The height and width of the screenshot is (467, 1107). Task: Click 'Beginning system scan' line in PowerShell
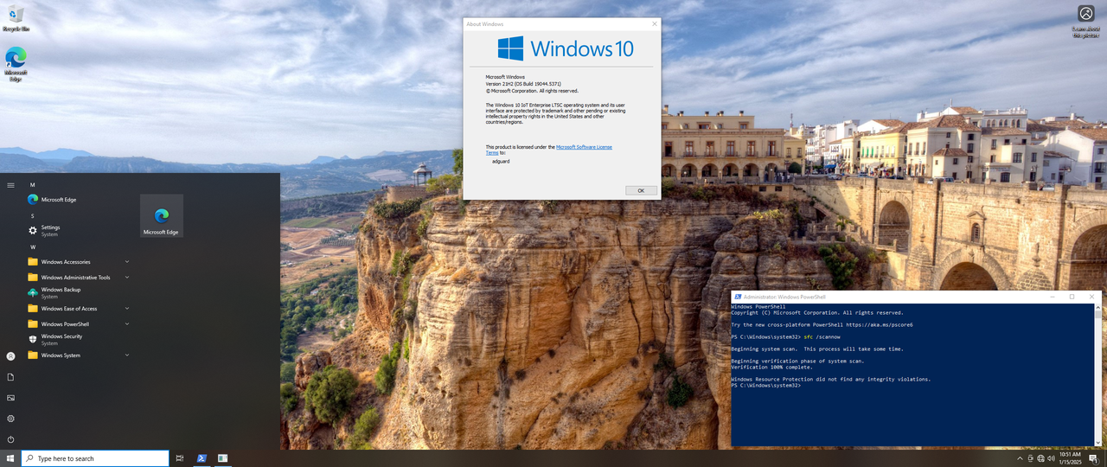tap(817, 349)
